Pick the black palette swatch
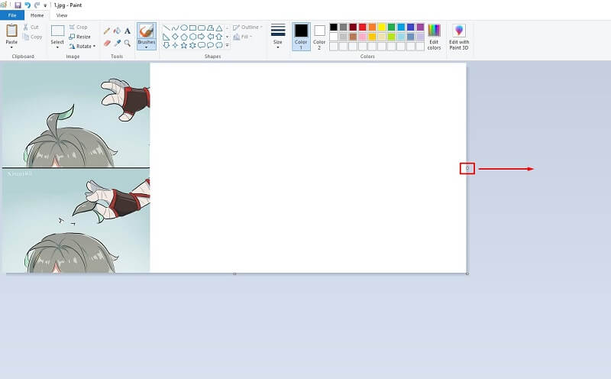Image resolution: width=611 pixels, height=379 pixels. [334, 27]
